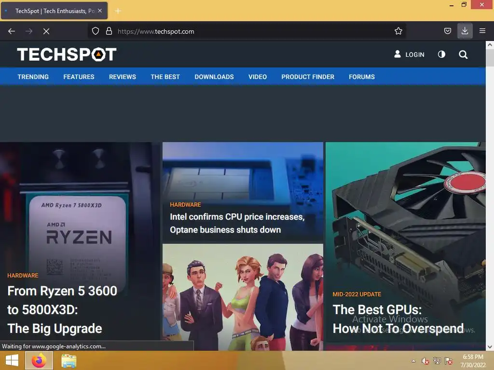This screenshot has height=370, width=494.
Task: Save page to Pocket icon
Action: pyautogui.click(x=447, y=31)
